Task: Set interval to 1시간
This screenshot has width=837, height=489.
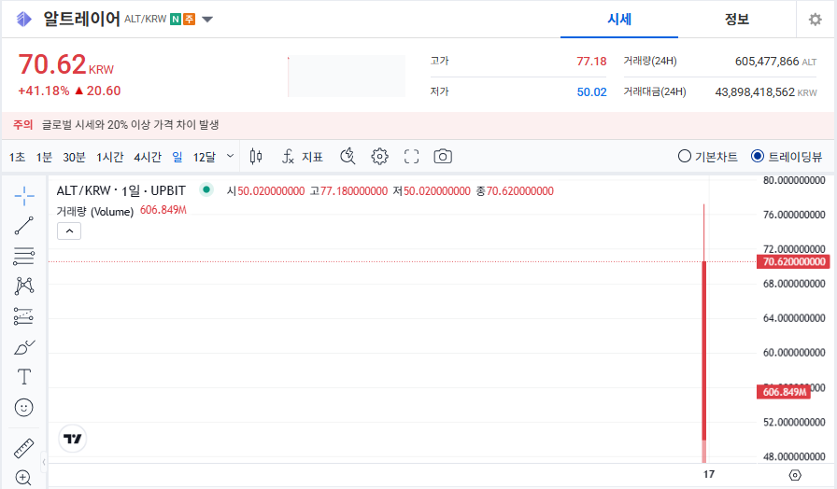Action: pos(109,157)
